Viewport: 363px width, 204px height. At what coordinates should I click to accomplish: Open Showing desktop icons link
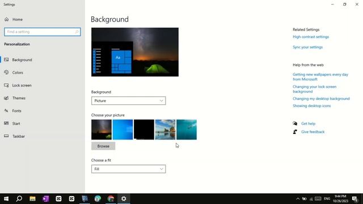[x=311, y=106]
